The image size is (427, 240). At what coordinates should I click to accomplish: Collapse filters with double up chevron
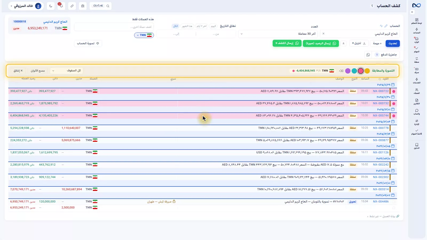coord(343,43)
